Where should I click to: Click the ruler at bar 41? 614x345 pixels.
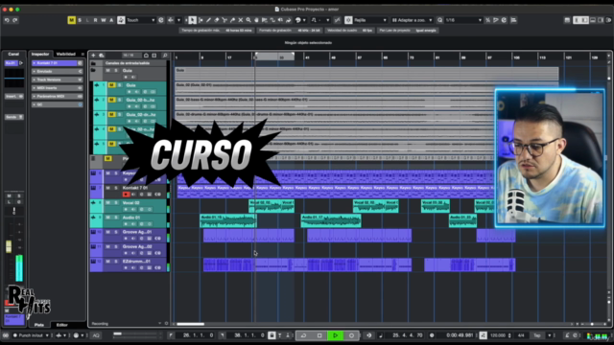point(307,57)
